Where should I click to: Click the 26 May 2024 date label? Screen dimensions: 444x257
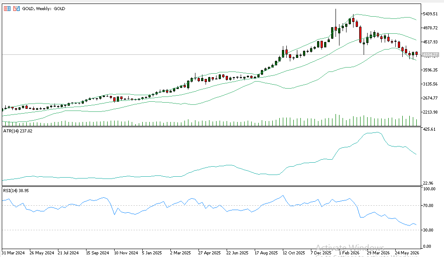coord(42,253)
